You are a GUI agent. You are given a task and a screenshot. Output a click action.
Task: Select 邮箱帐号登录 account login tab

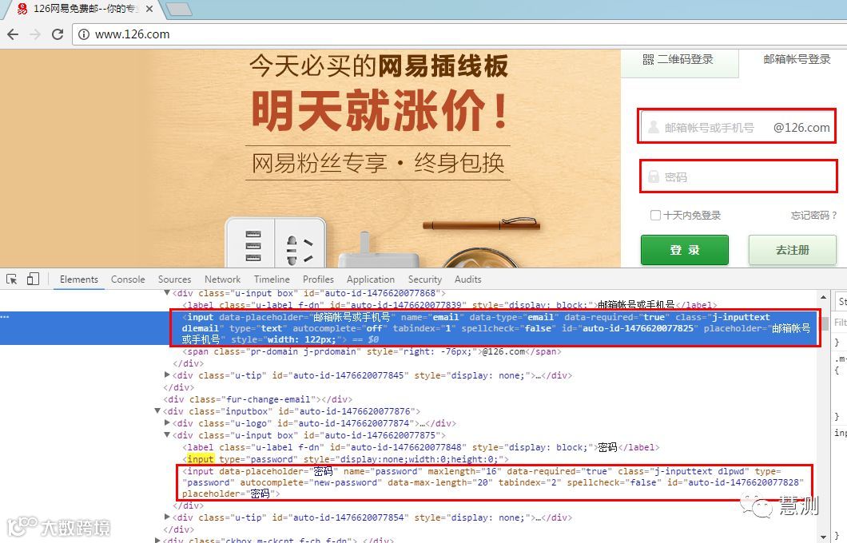796,60
